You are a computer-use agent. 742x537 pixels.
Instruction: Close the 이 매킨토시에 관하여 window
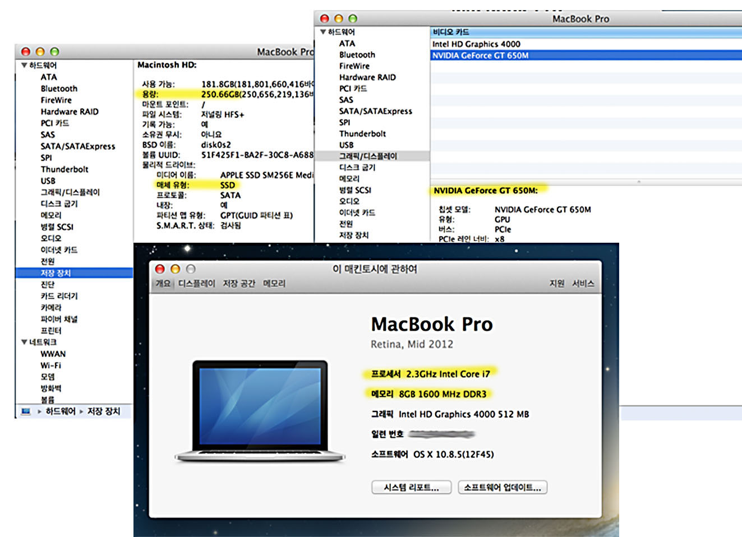160,269
